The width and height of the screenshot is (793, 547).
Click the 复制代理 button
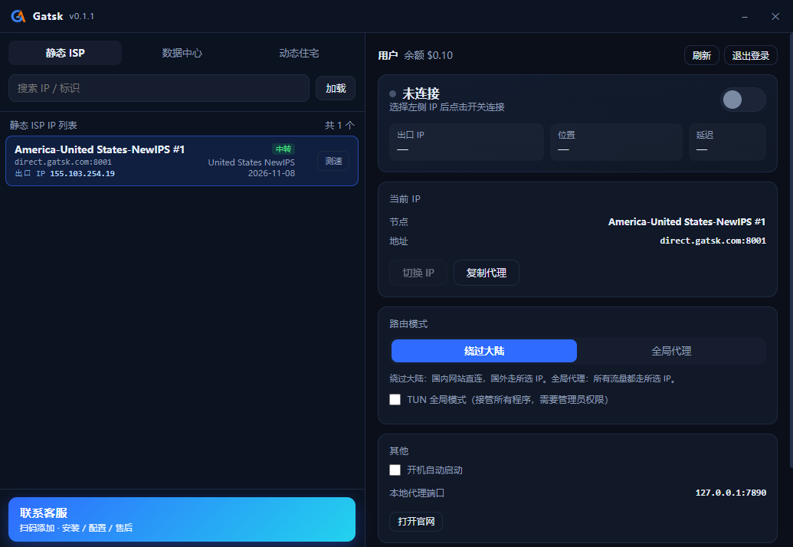pyautogui.click(x=486, y=273)
